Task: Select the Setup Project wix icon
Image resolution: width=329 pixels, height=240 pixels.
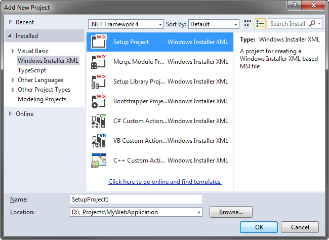Action: pyautogui.click(x=99, y=42)
